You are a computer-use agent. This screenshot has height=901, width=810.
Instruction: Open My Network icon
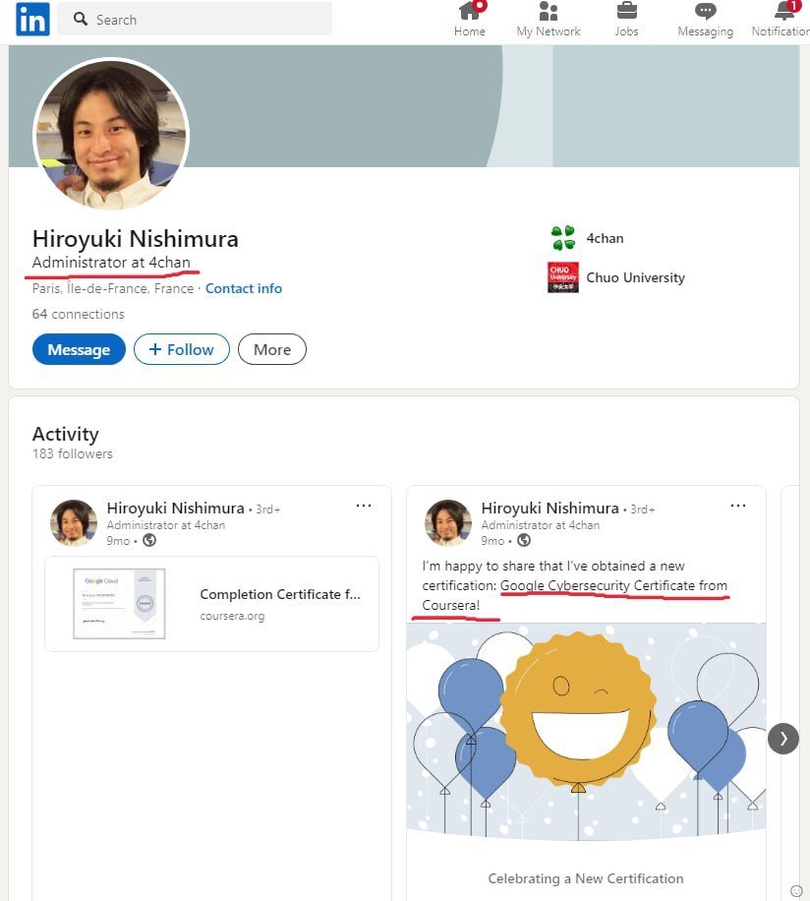(549, 12)
